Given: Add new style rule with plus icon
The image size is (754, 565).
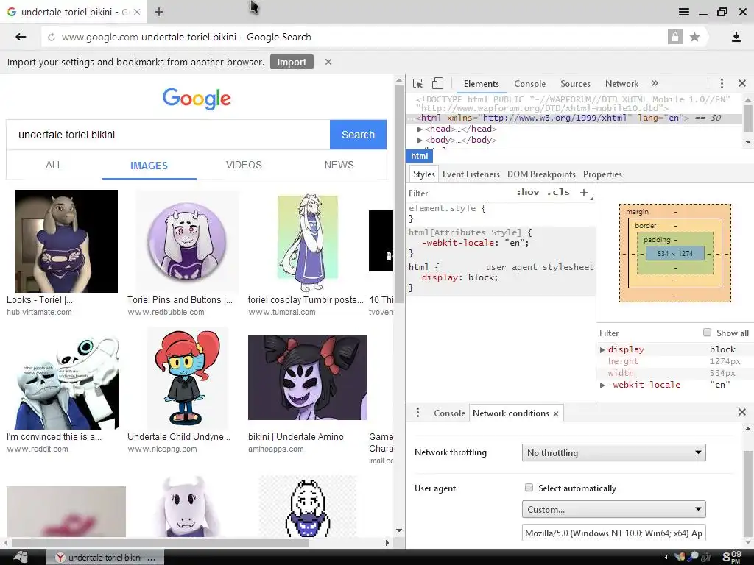Looking at the screenshot, I should 584,193.
